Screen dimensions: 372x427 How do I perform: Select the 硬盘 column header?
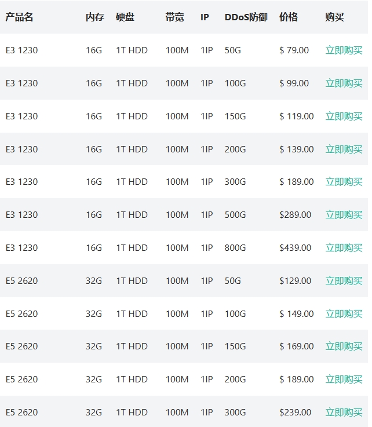125,17
